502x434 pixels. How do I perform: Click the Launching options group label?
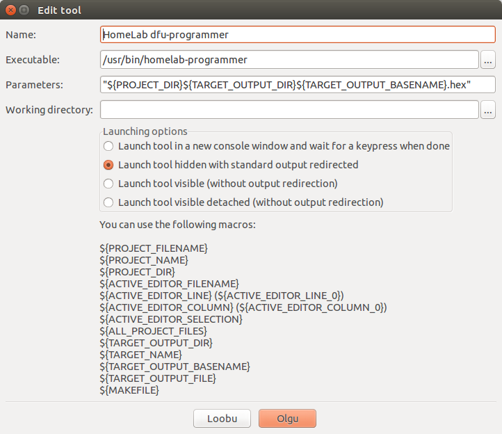coord(145,131)
